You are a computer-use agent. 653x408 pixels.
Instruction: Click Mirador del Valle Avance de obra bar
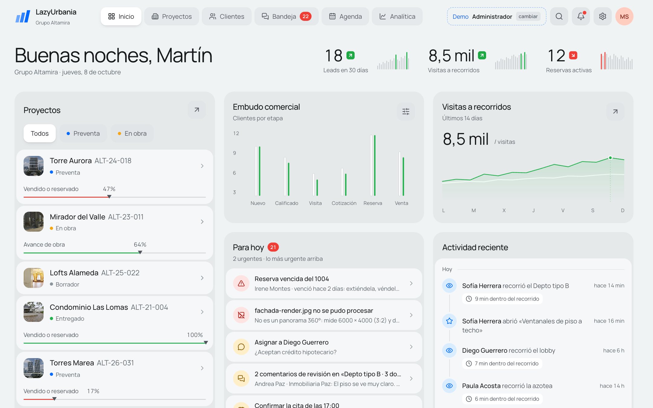[115, 253]
